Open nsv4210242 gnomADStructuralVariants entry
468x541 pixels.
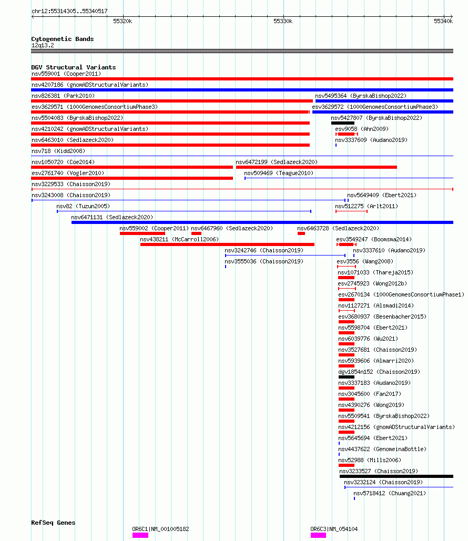90,129
